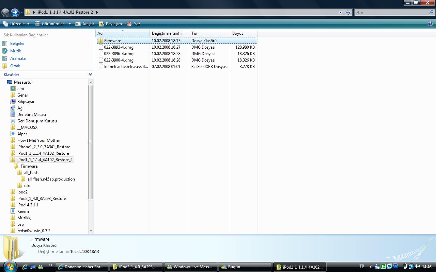
Task: Select the all_flash.n45ap.production tree folder
Action: click(x=51, y=179)
